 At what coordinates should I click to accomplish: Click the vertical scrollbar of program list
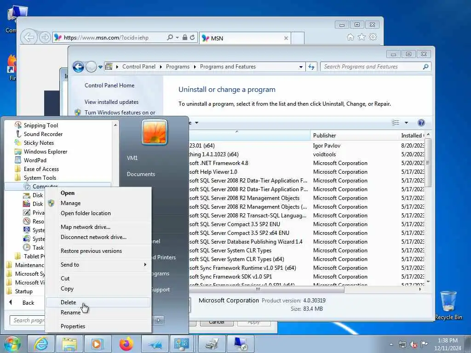pyautogui.click(x=428, y=163)
